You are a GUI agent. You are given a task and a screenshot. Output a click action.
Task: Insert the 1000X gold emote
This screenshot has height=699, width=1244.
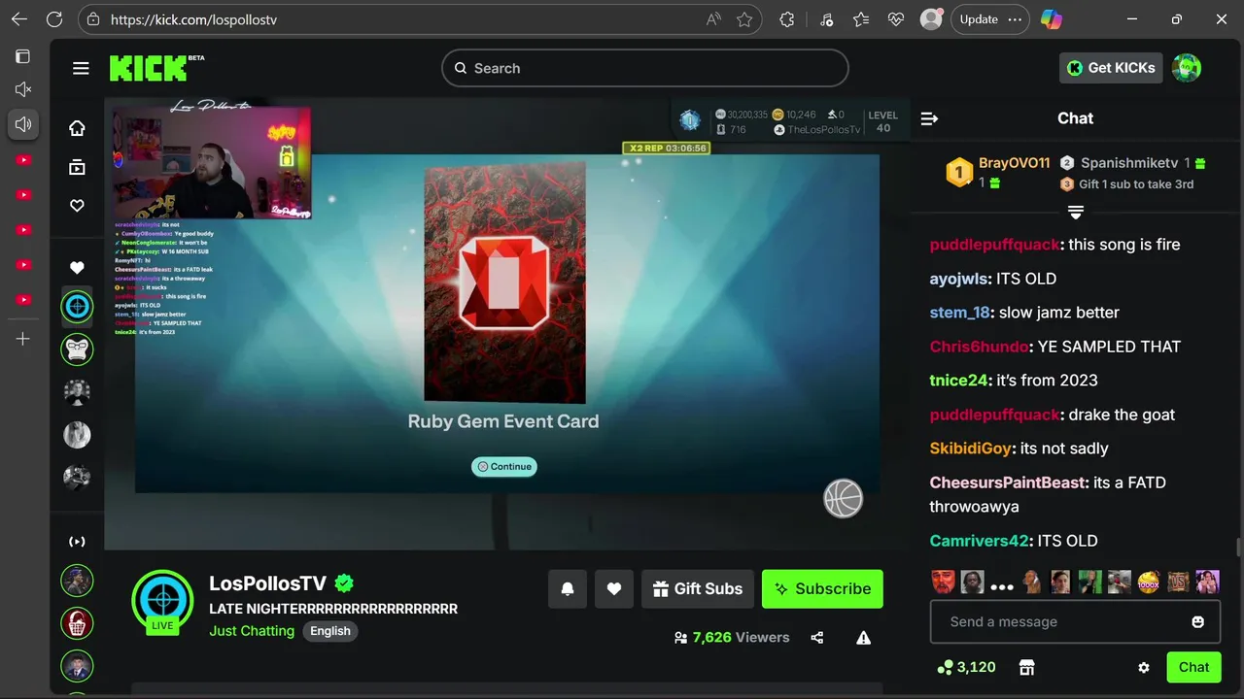pyautogui.click(x=1149, y=582)
